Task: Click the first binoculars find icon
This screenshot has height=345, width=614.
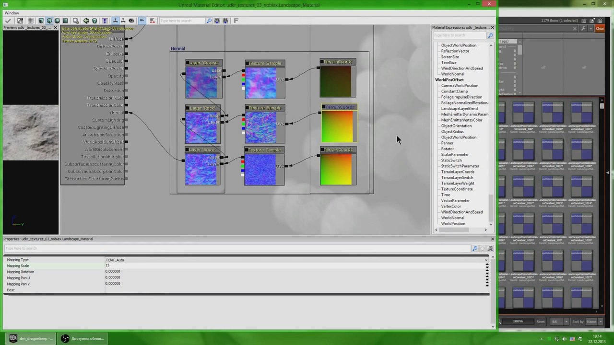Action: tap(217, 21)
